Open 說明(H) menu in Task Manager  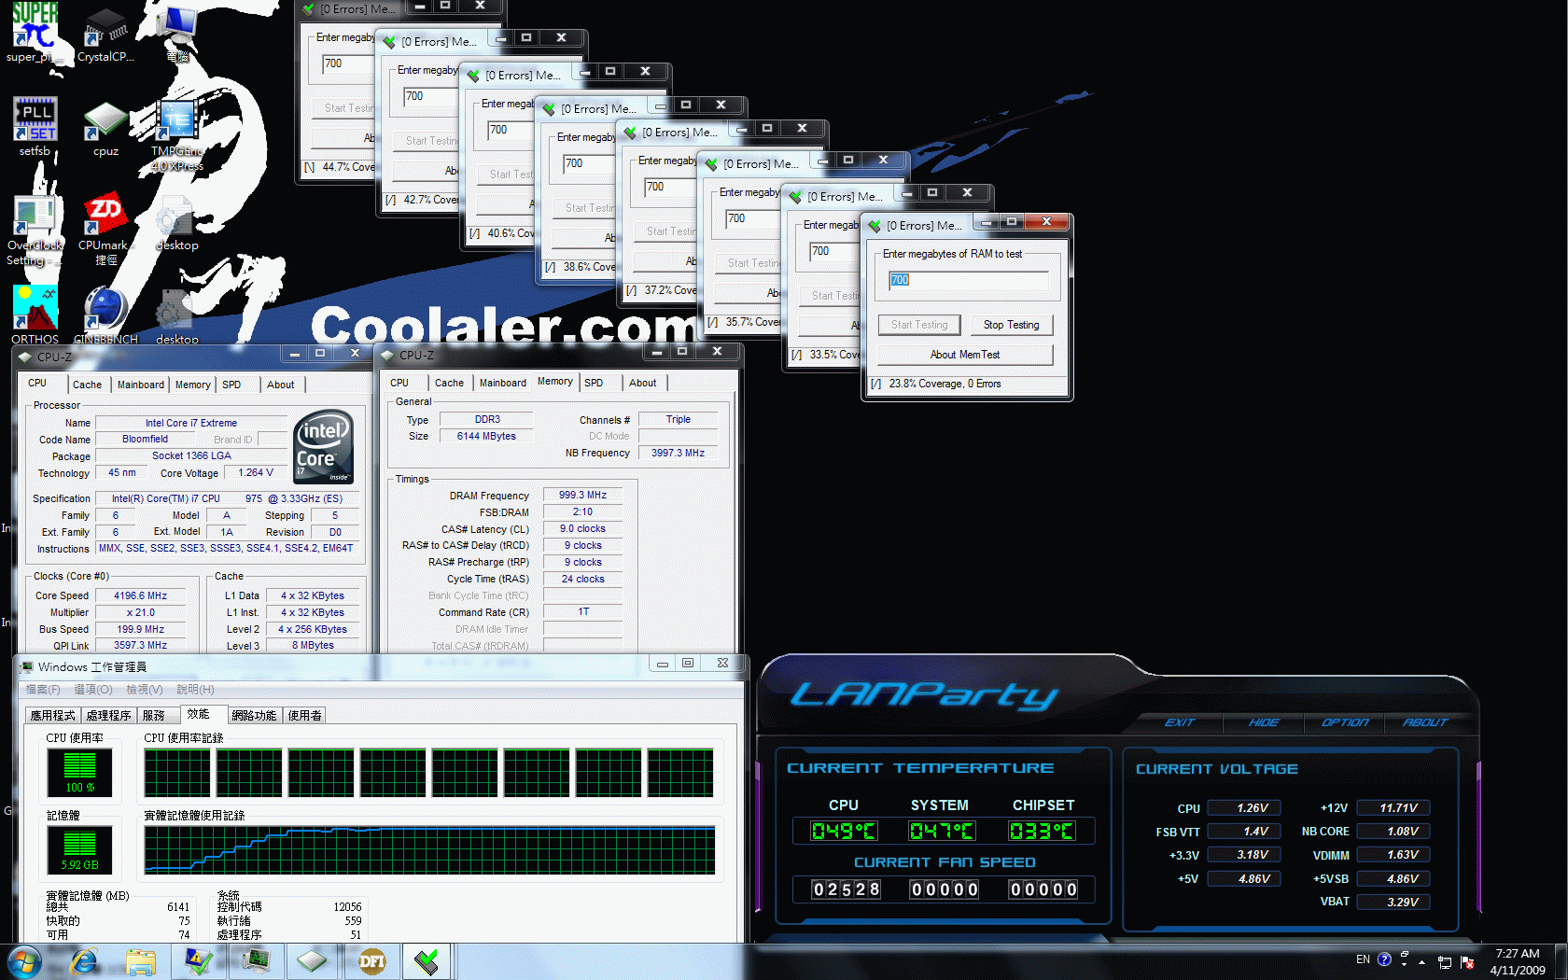click(x=195, y=690)
